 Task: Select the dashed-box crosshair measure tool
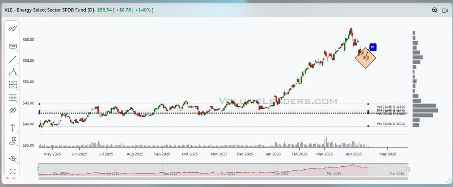pyautogui.click(x=13, y=85)
